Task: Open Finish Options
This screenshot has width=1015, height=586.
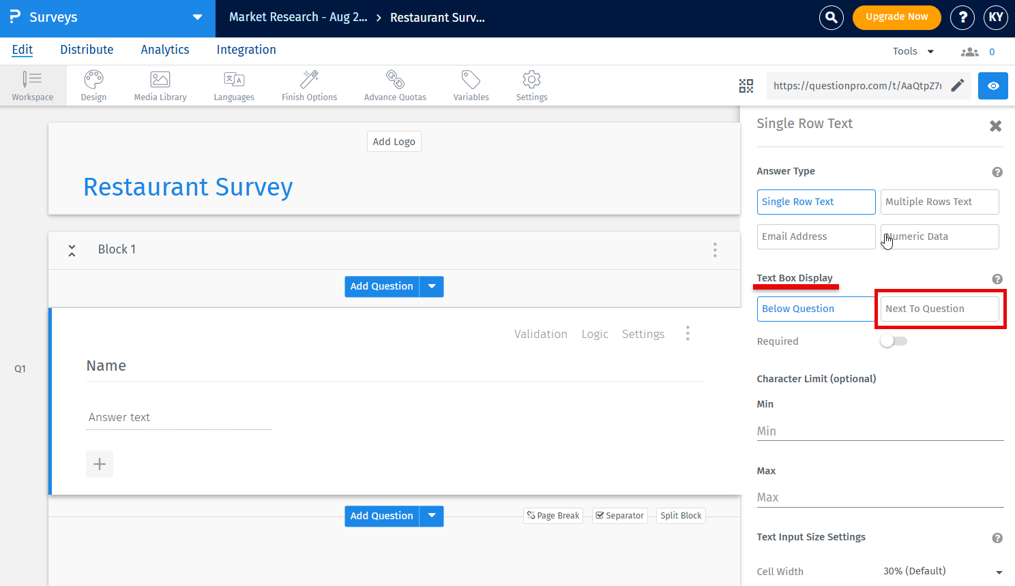Action: click(309, 85)
